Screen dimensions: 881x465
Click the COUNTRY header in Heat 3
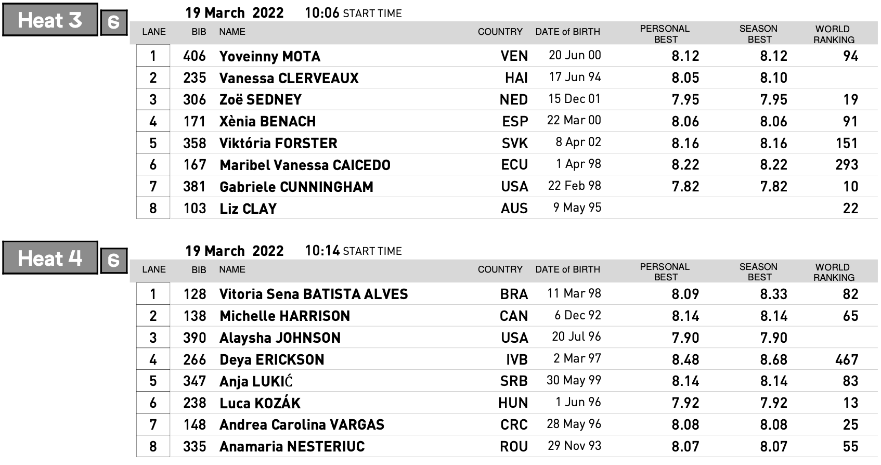pyautogui.click(x=500, y=32)
